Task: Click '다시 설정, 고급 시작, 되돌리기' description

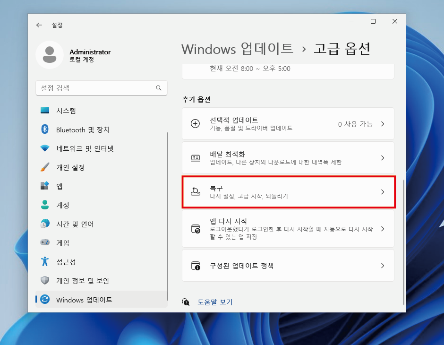Action: (x=248, y=196)
